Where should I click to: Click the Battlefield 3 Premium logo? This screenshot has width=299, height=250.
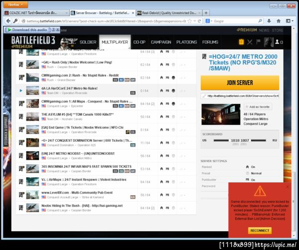tap(33, 42)
